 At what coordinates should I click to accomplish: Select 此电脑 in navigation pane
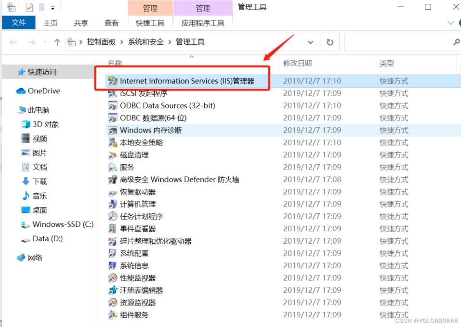(x=39, y=110)
